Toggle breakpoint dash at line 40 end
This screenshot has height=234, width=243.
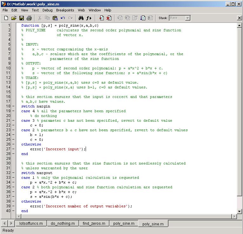(14, 211)
